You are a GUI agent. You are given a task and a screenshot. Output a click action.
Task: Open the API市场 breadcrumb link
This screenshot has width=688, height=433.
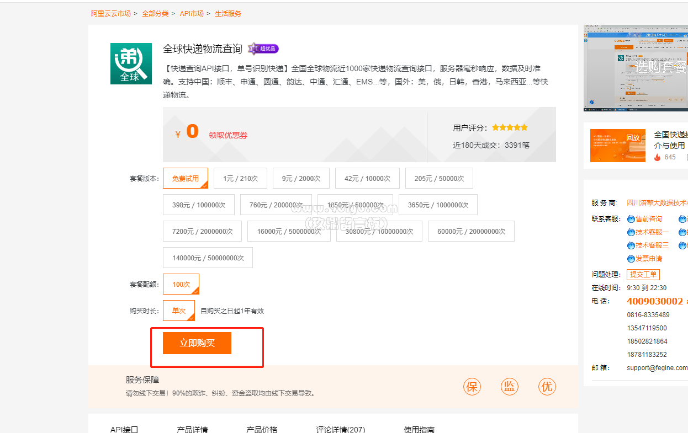click(x=192, y=13)
